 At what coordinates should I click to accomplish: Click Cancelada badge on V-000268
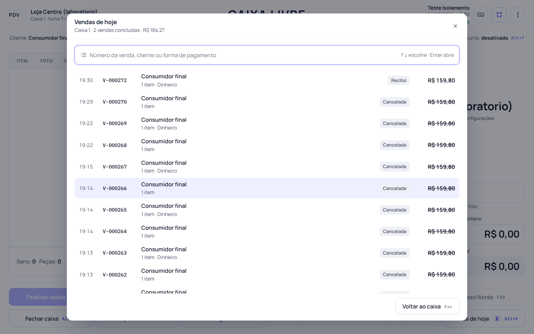[395, 145]
